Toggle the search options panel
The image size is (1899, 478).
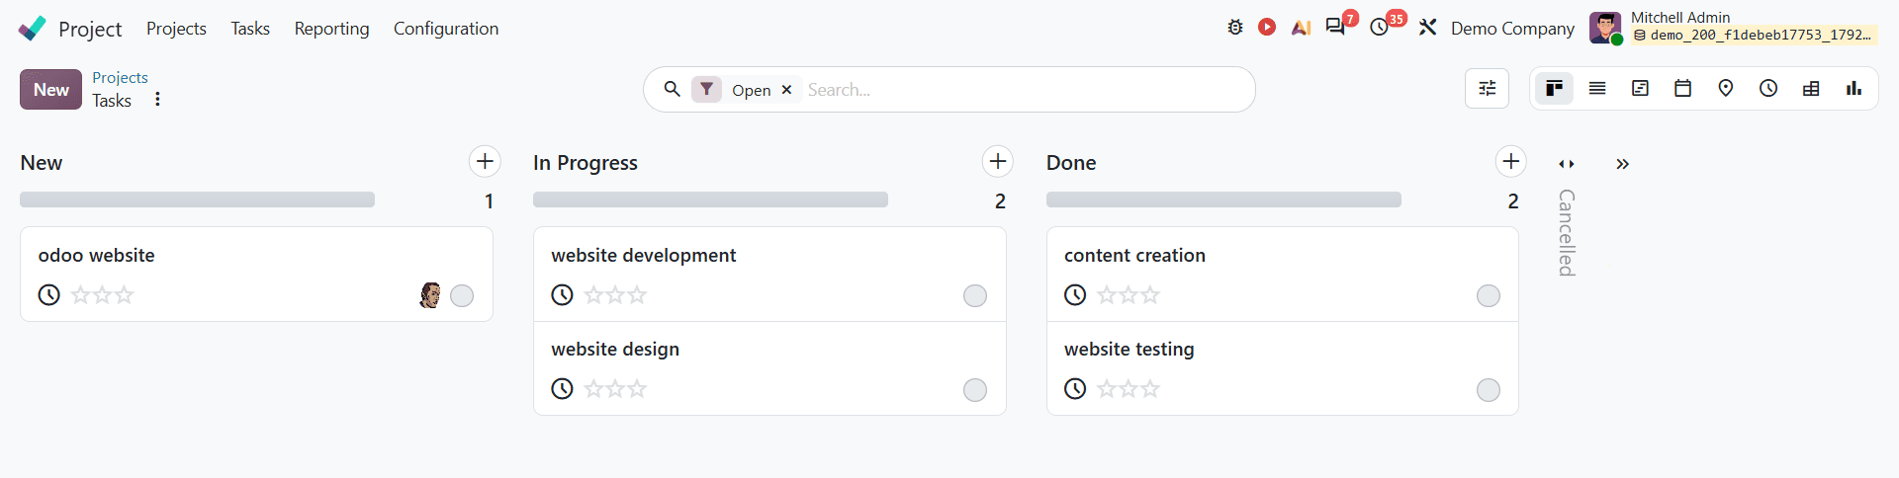(1487, 89)
